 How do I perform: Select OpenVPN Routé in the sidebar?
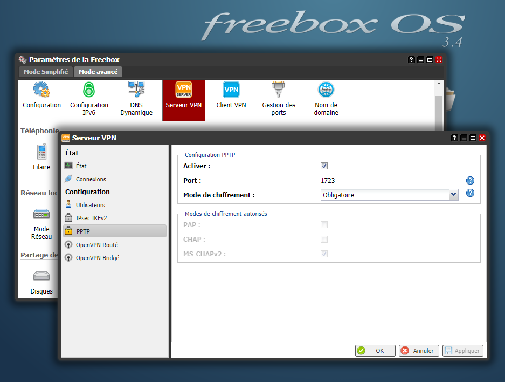point(115,244)
